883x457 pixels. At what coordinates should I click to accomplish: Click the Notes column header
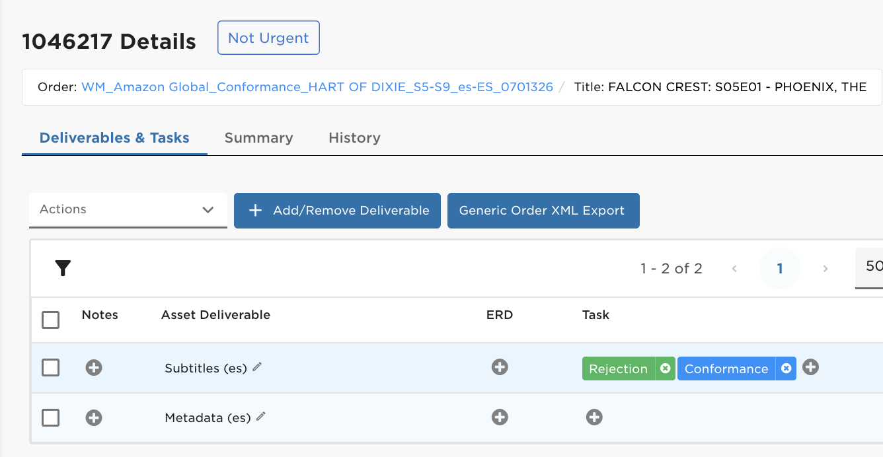pyautogui.click(x=100, y=315)
